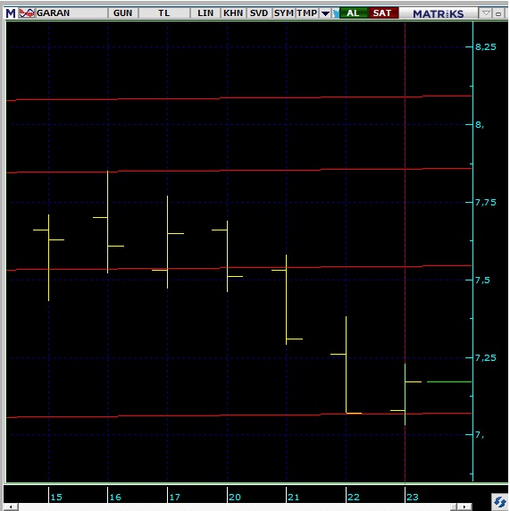Click the scrollbar right arrow
The image size is (510, 511).
pos(464,507)
